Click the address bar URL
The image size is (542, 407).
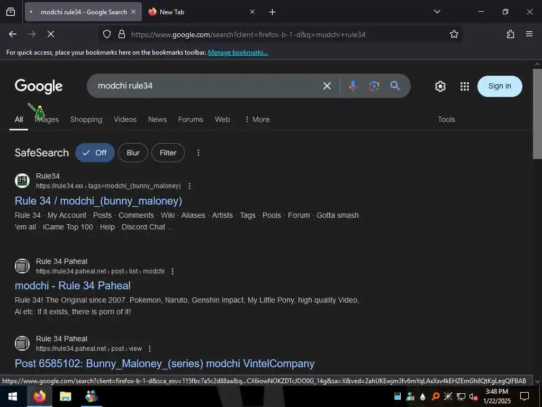click(x=248, y=34)
